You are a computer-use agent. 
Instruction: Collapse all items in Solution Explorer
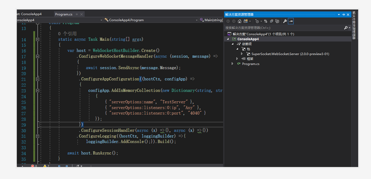[x=271, y=21]
